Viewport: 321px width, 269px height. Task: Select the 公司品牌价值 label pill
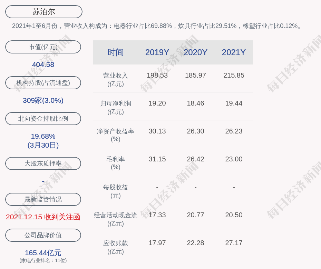tap(43, 235)
